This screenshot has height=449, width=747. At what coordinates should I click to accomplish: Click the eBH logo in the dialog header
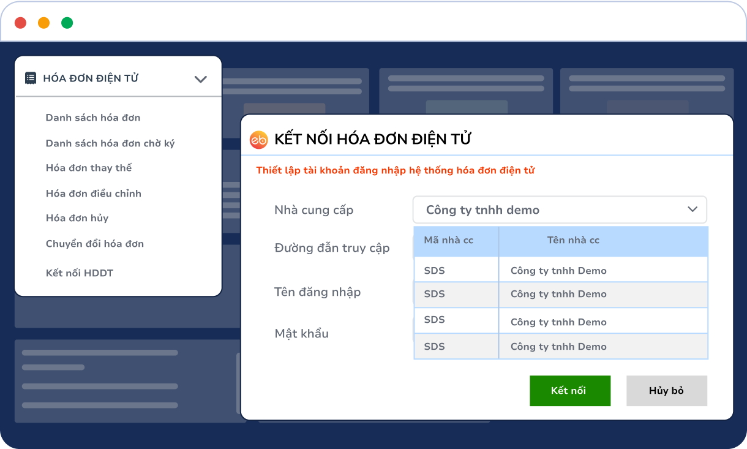pyautogui.click(x=258, y=138)
